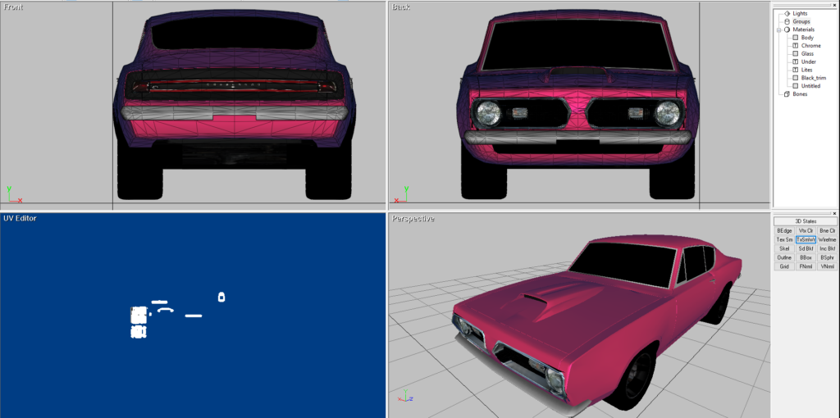Click the Lites material texture icon
This screenshot has width=840, height=418.
(795, 70)
